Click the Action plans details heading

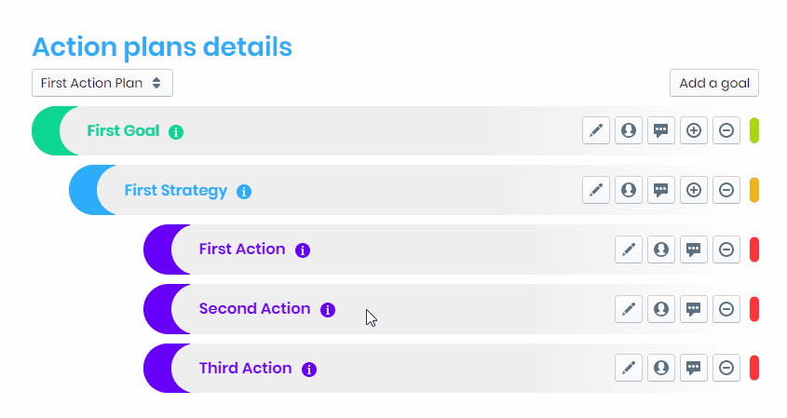point(162,47)
